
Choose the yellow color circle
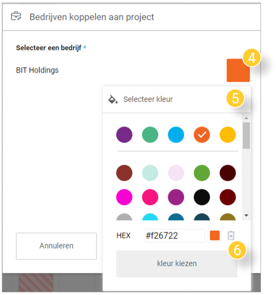tap(228, 135)
